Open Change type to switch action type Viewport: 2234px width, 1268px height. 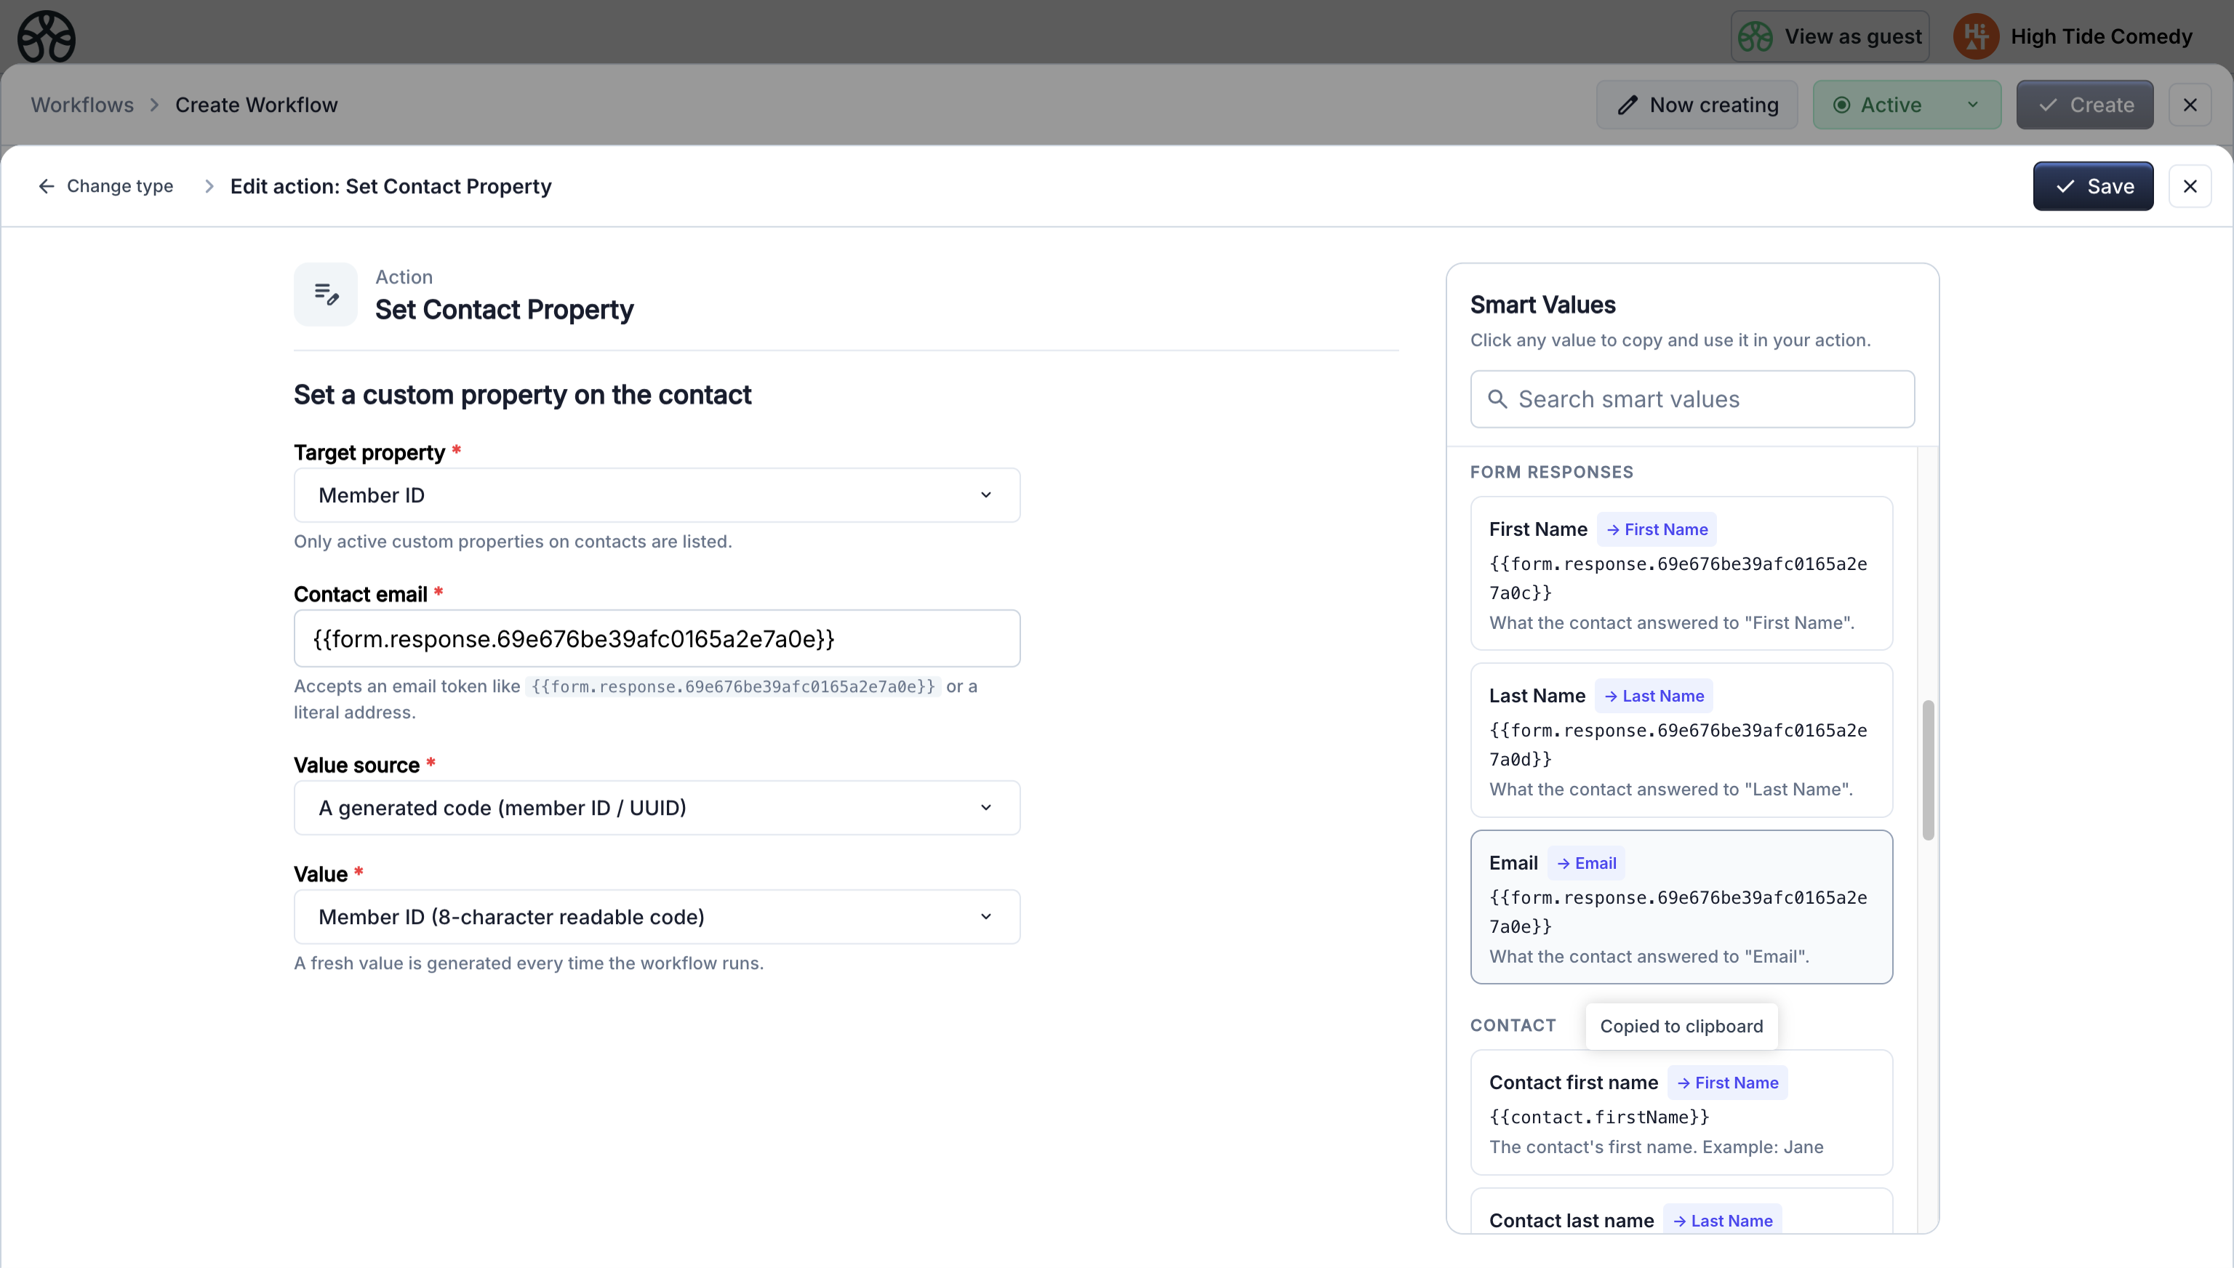click(x=120, y=185)
